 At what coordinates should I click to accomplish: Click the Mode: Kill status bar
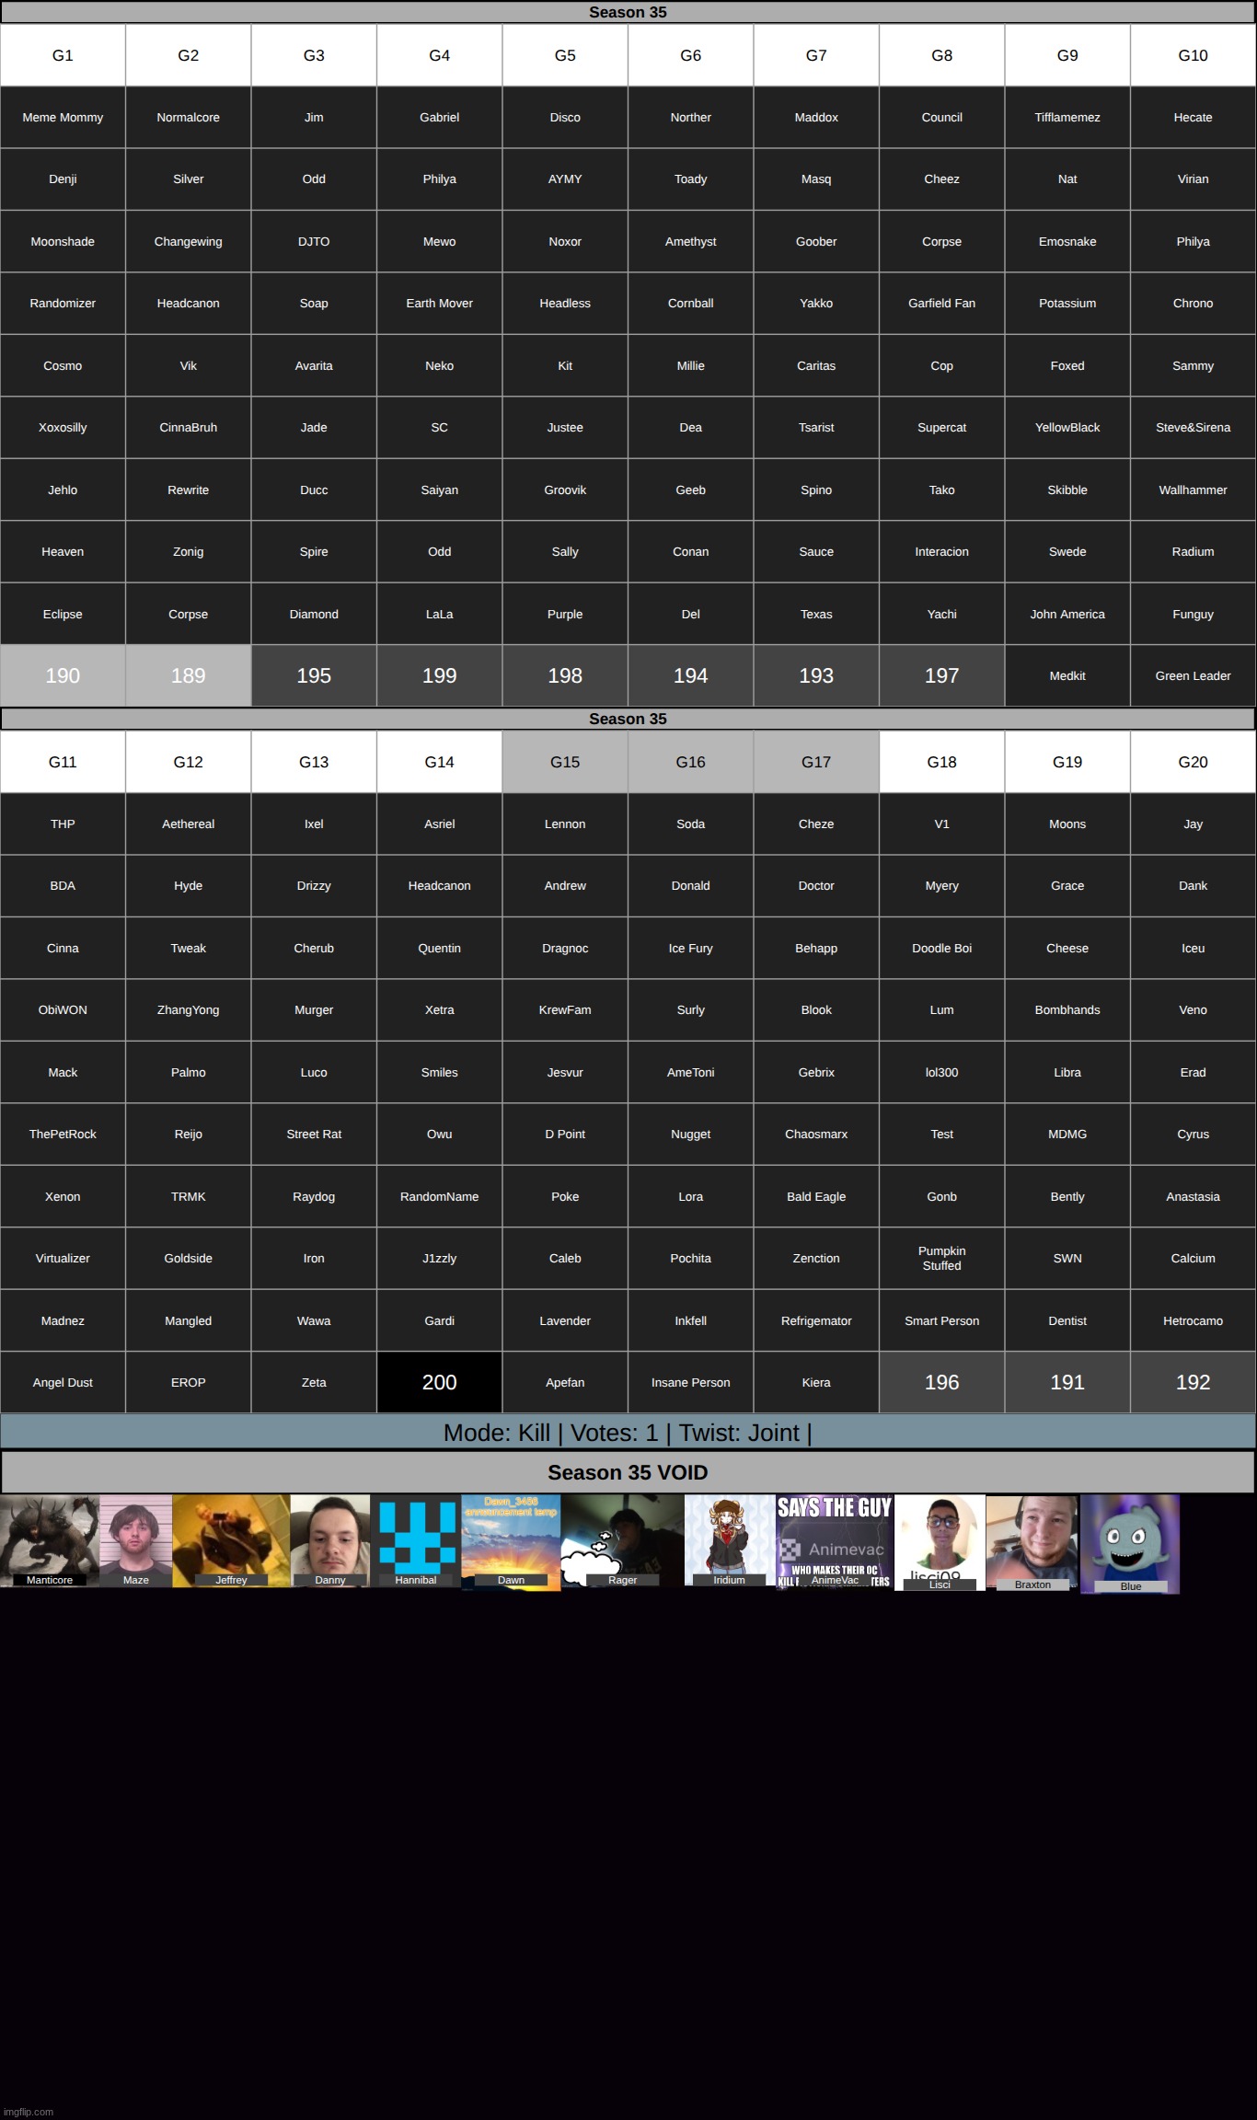[x=628, y=1433]
